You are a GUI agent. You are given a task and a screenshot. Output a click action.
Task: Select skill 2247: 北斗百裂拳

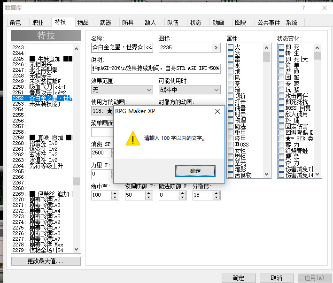42,70
